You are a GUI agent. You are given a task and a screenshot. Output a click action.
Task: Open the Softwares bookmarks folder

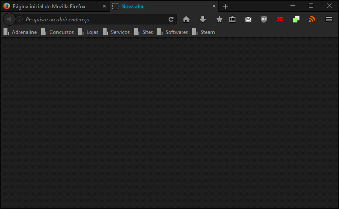click(x=173, y=32)
